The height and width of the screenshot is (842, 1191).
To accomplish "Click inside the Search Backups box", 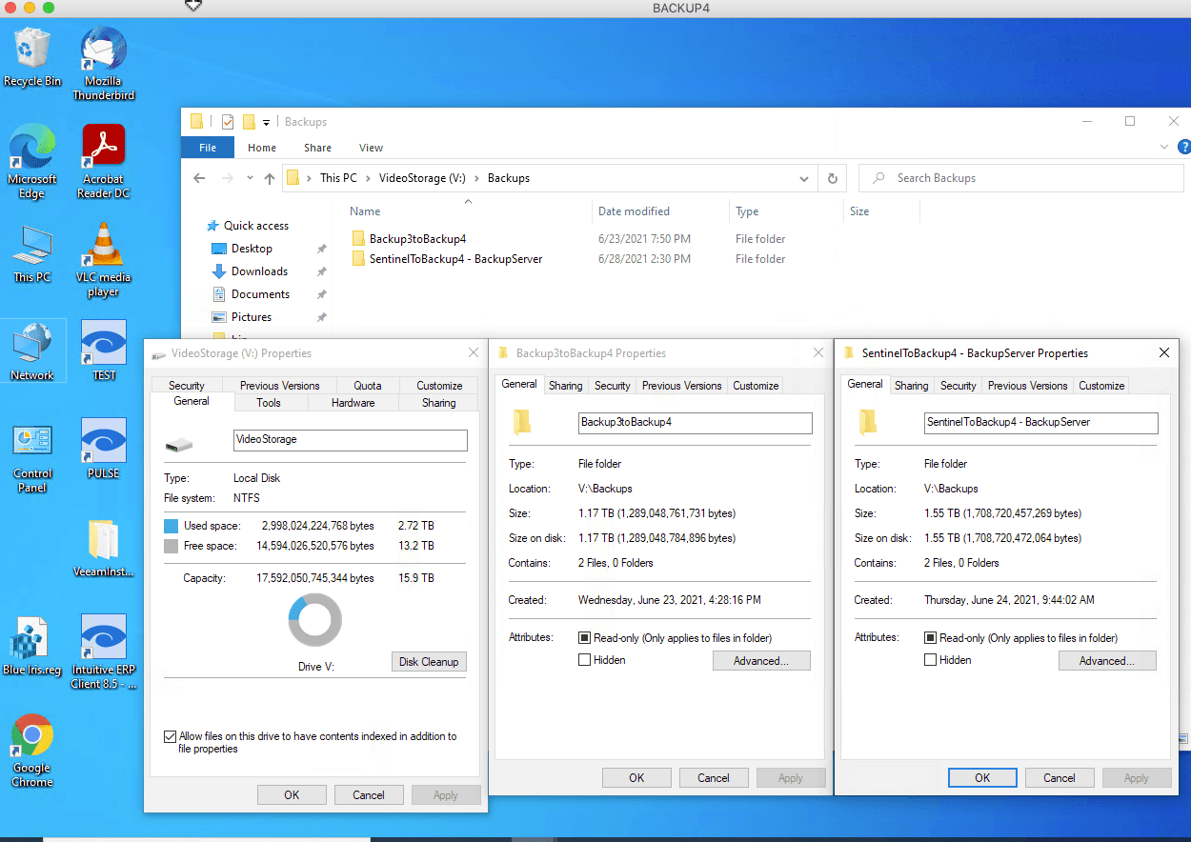I will point(1019,178).
